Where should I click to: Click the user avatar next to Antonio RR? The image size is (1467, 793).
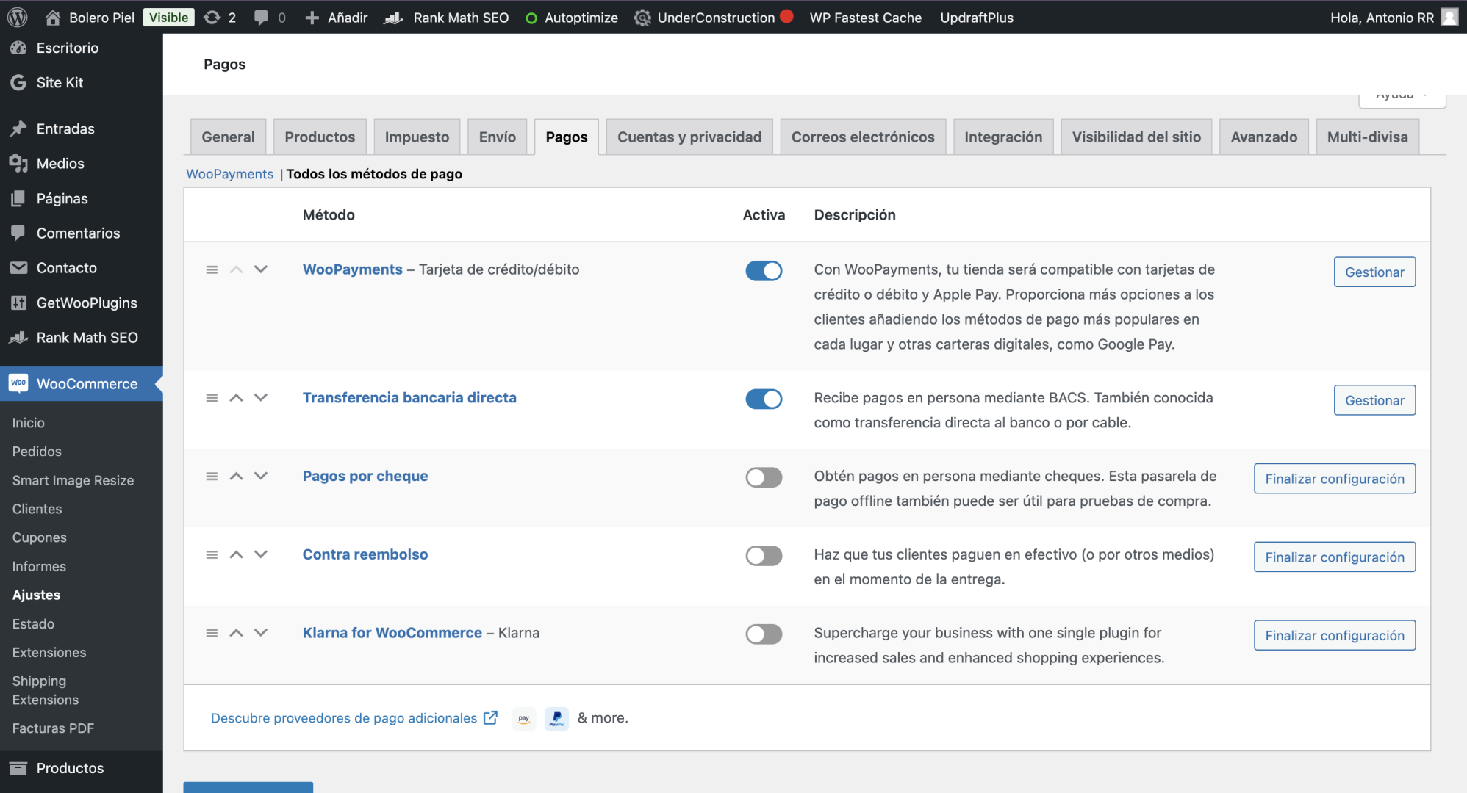pos(1449,17)
